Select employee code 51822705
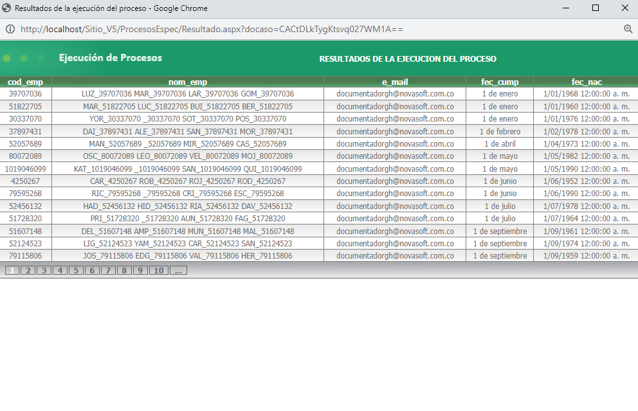Screen dimensions: 638x411 click(x=25, y=107)
